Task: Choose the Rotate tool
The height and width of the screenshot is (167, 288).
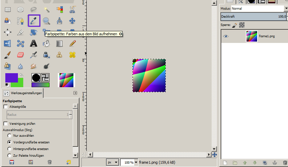Action: tap(34, 32)
